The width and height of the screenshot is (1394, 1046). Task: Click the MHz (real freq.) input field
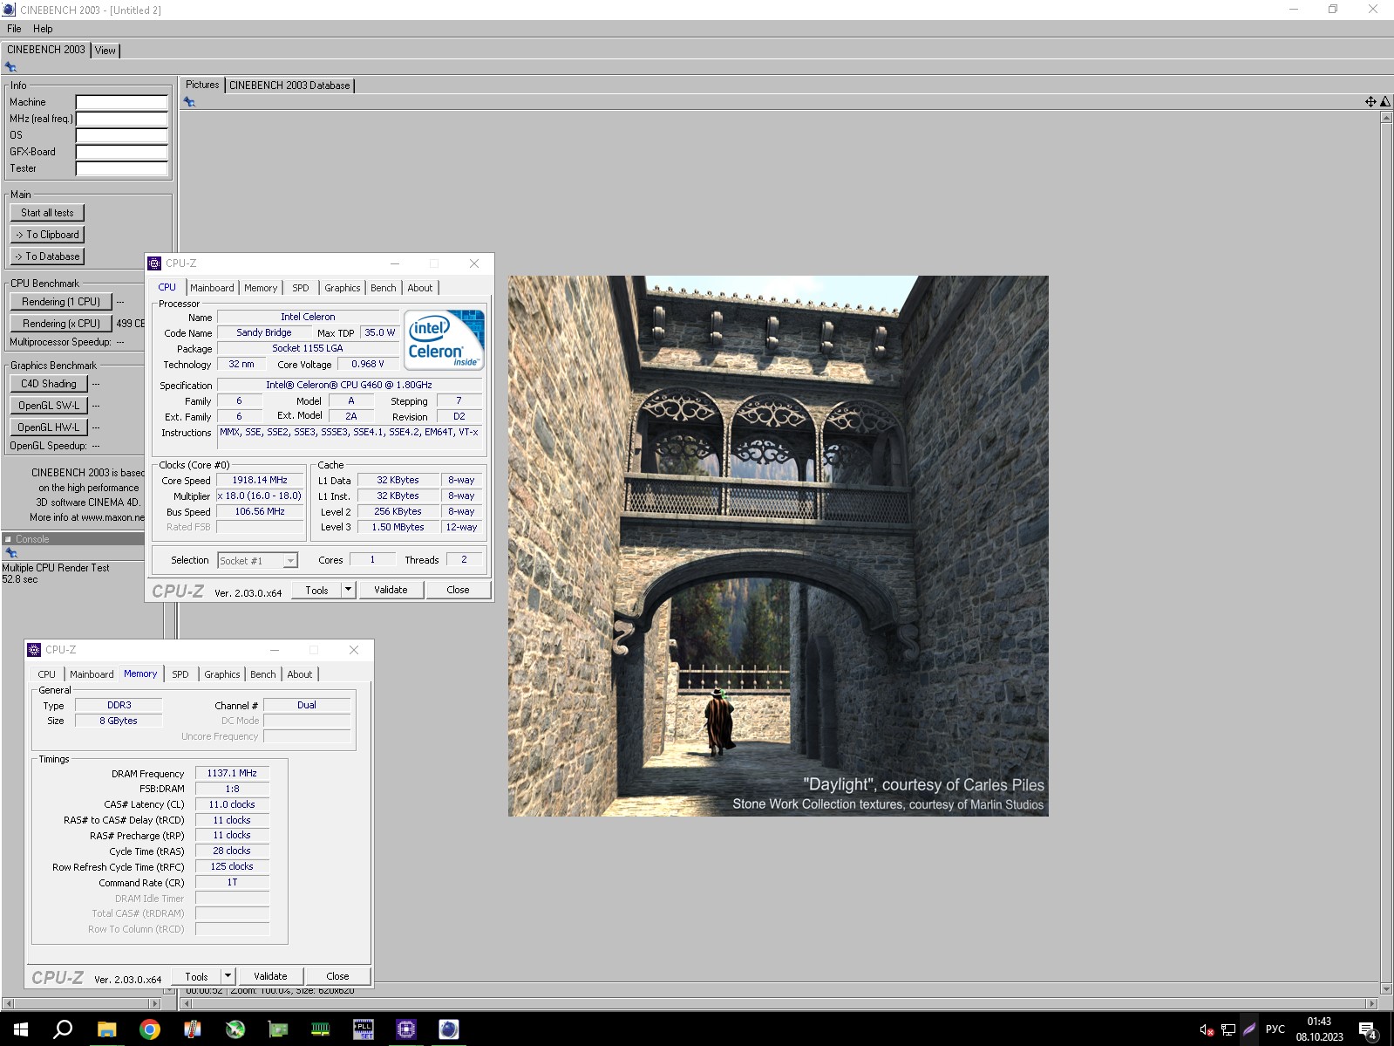(x=121, y=119)
